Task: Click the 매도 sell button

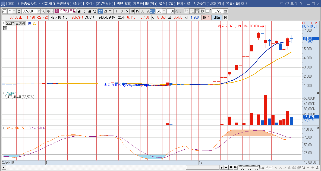Action: pyautogui.click(x=217, y=18)
